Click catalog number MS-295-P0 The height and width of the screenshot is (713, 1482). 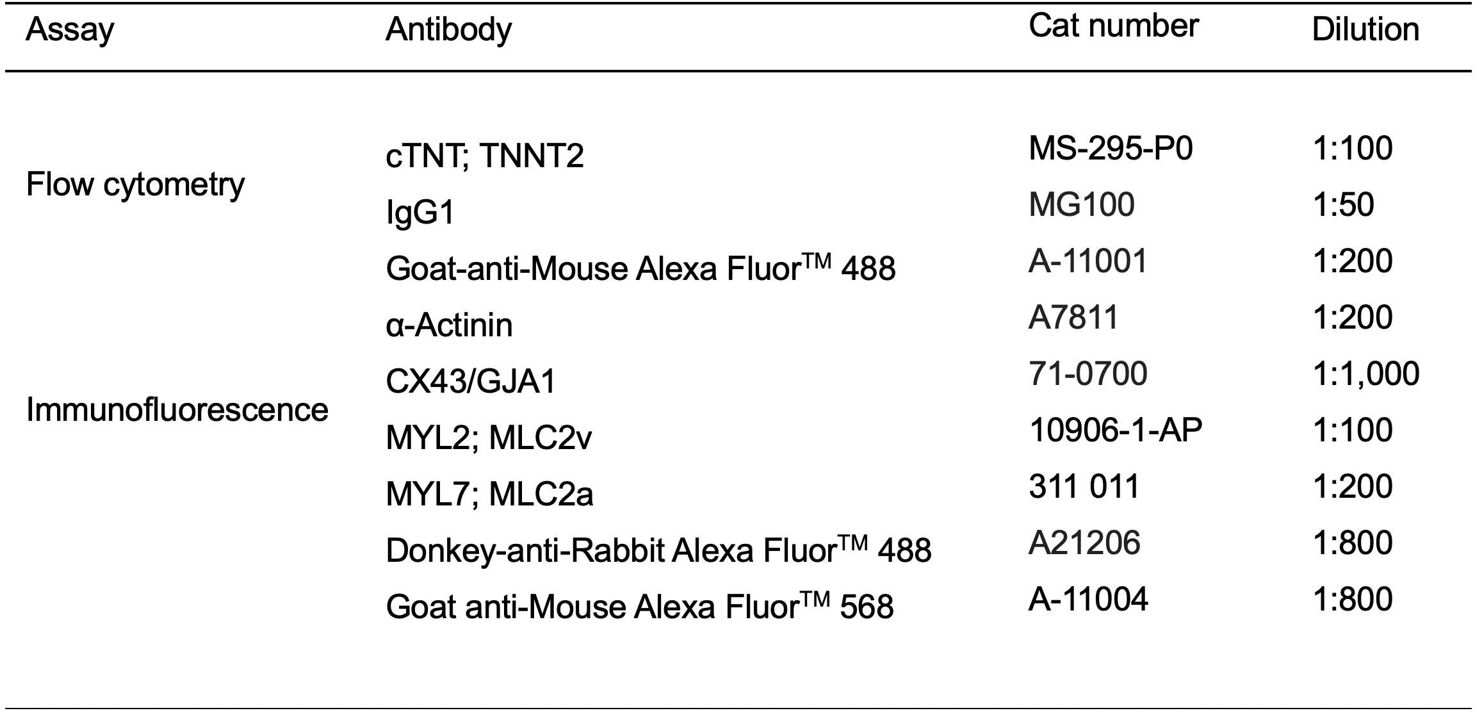pos(1111,149)
